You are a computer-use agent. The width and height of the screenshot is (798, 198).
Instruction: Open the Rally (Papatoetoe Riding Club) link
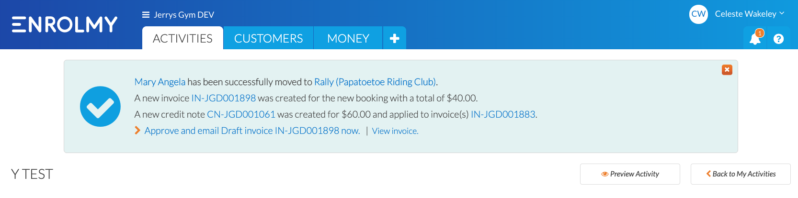[x=375, y=82]
